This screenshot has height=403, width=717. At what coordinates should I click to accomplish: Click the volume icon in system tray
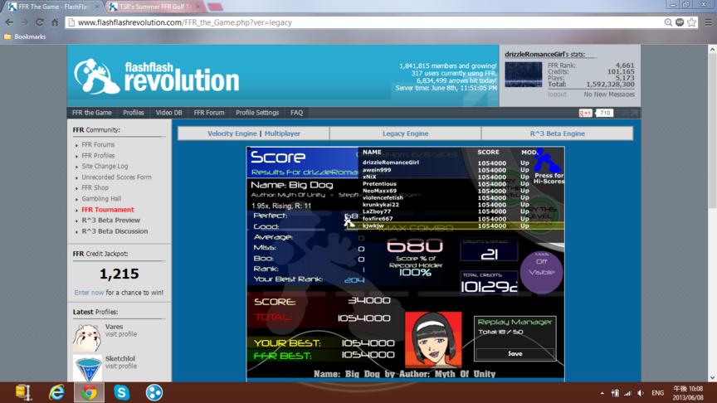[x=641, y=393]
